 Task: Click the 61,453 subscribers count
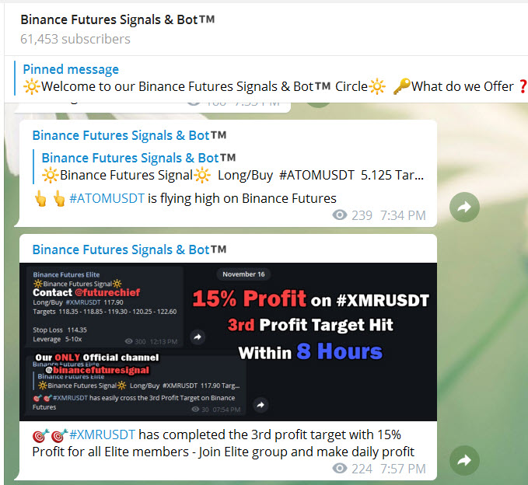click(75, 39)
